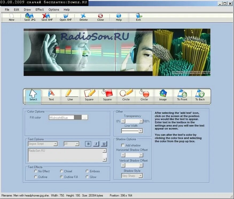The image size is (234, 199).
Task: Click the Position 396 x 164 status
Action: (x=121, y=196)
